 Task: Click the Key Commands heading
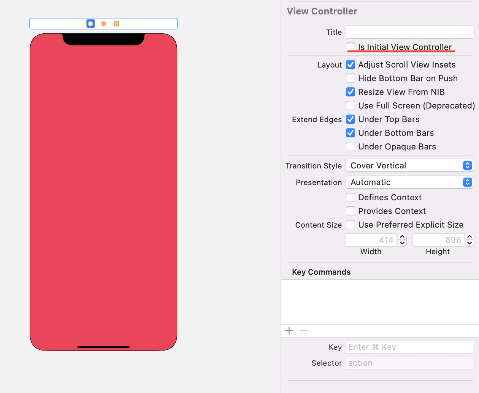coord(321,272)
